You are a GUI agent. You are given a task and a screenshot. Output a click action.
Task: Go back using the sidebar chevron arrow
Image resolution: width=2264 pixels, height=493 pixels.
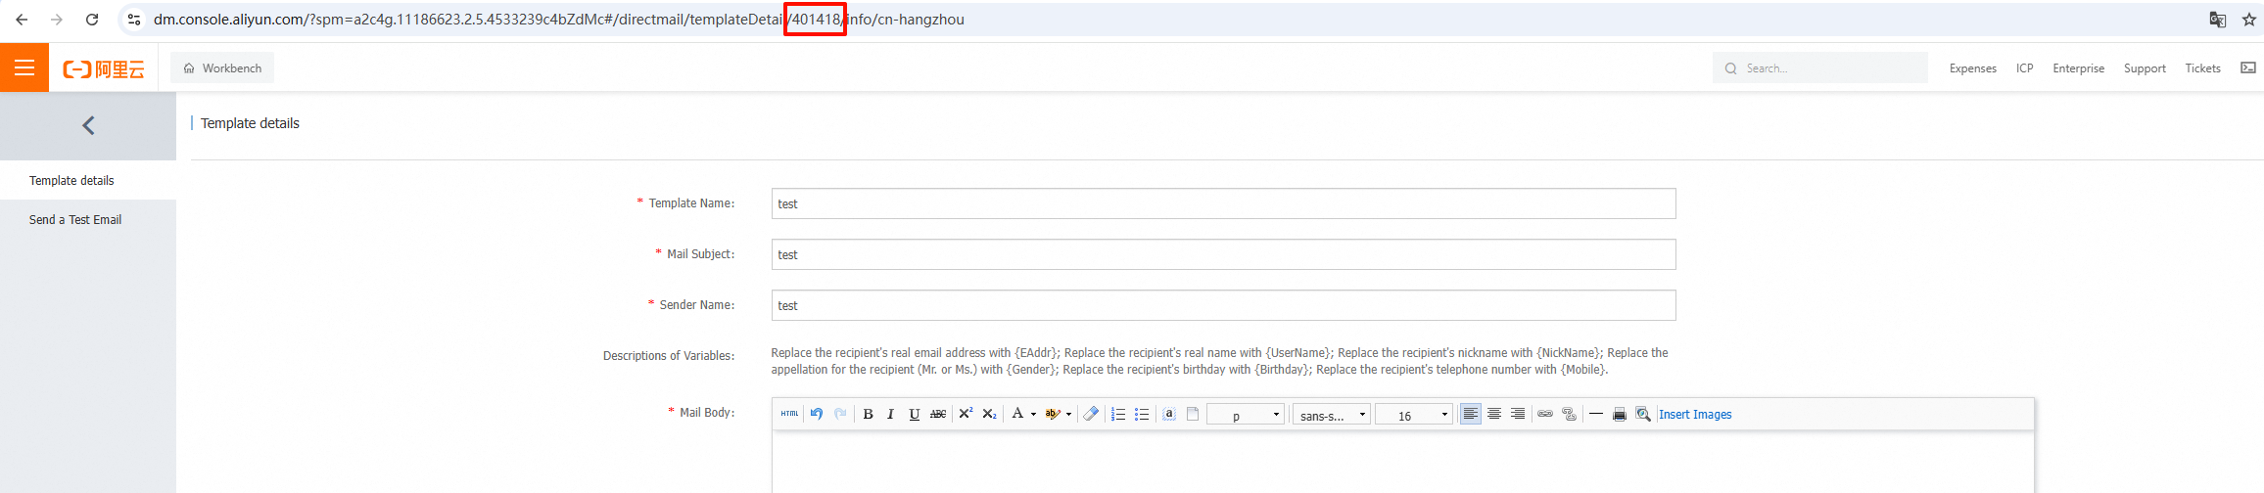point(88,125)
